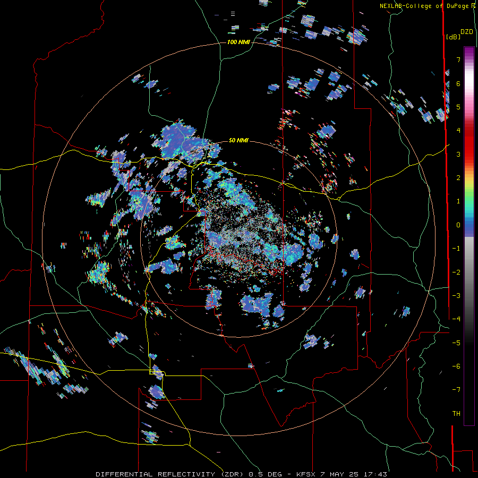Click the -7 value on the color scale

pos(456,390)
